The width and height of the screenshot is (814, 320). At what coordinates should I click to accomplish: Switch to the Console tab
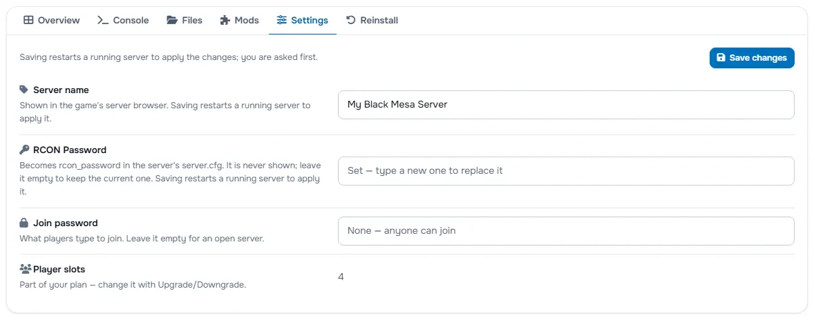coord(123,21)
